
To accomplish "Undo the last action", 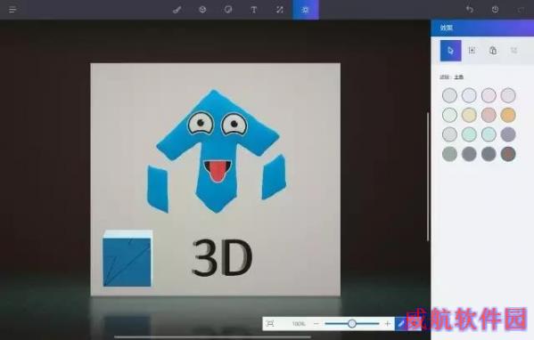I will coord(470,10).
